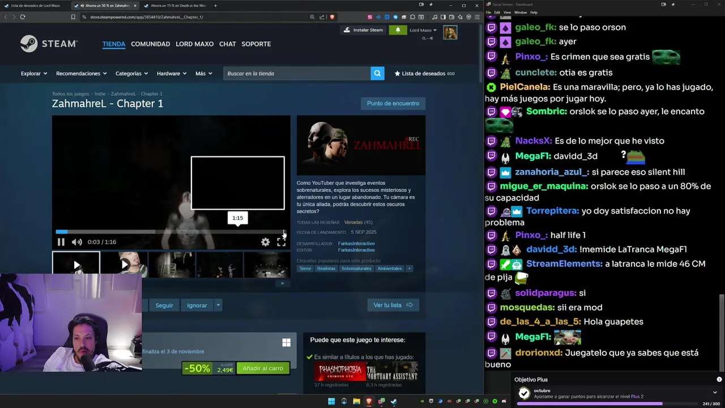Open Steam taskbar icon
This screenshot has height=408, width=725.
tap(394, 401)
